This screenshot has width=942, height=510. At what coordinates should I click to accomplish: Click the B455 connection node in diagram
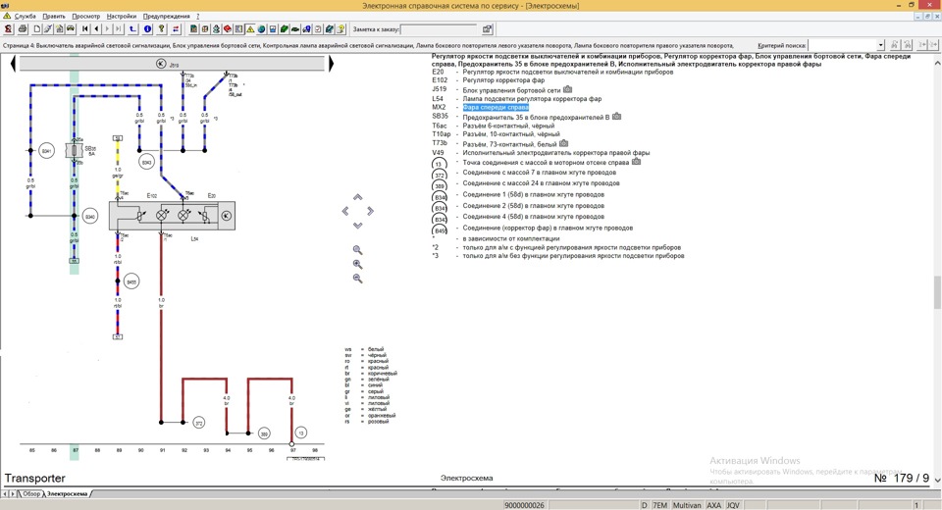coord(131,281)
